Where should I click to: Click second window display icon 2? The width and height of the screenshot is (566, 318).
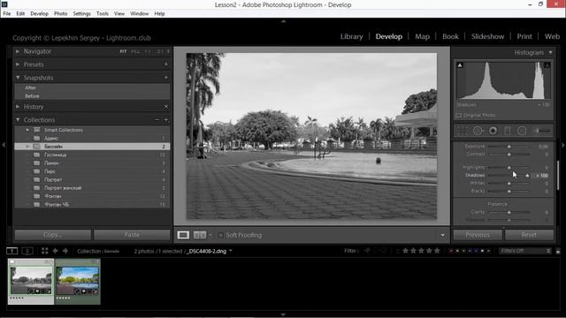point(27,251)
